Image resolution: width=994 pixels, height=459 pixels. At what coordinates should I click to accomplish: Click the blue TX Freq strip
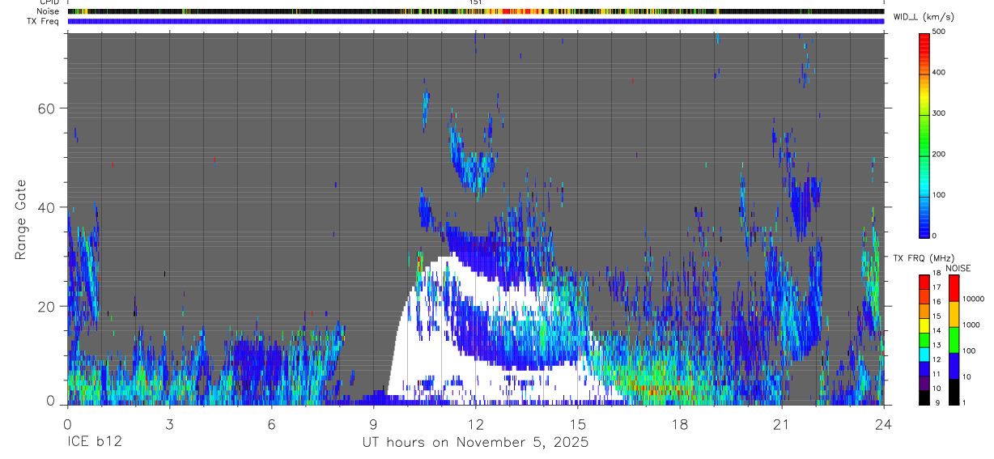pyautogui.click(x=475, y=21)
